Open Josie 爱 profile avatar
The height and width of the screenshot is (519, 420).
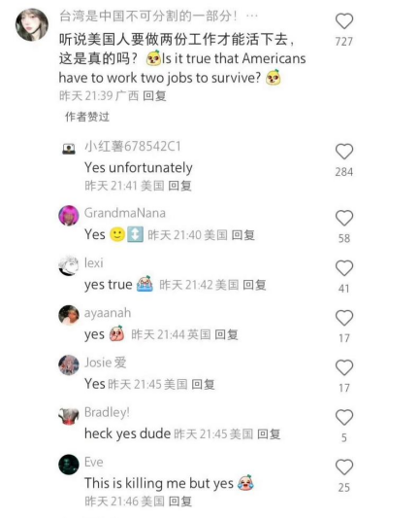[x=69, y=365]
